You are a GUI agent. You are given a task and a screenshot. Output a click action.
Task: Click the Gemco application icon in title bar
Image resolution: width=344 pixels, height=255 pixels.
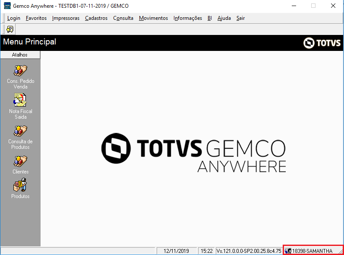click(x=7, y=6)
